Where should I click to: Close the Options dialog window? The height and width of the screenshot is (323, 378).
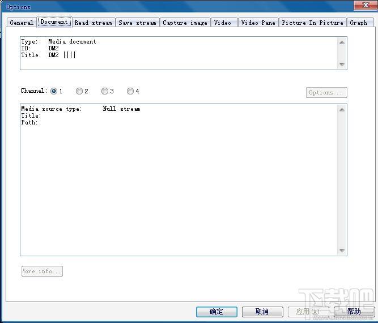click(x=366, y=5)
